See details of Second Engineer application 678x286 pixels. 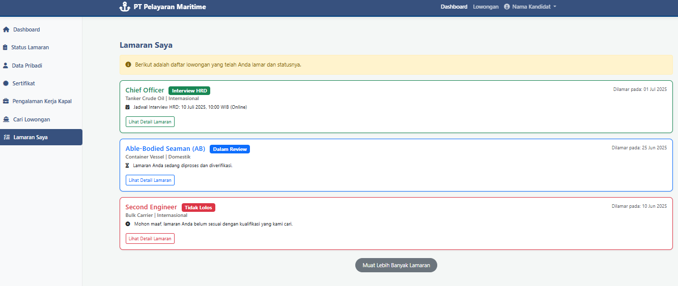click(150, 239)
